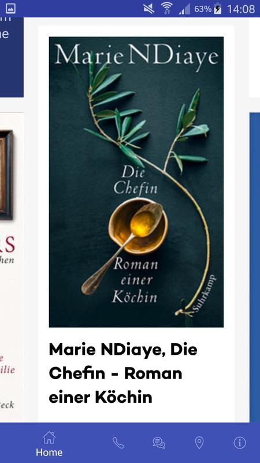Tap the Wi-Fi status icon
This screenshot has width=260, height=463.
[167, 9]
